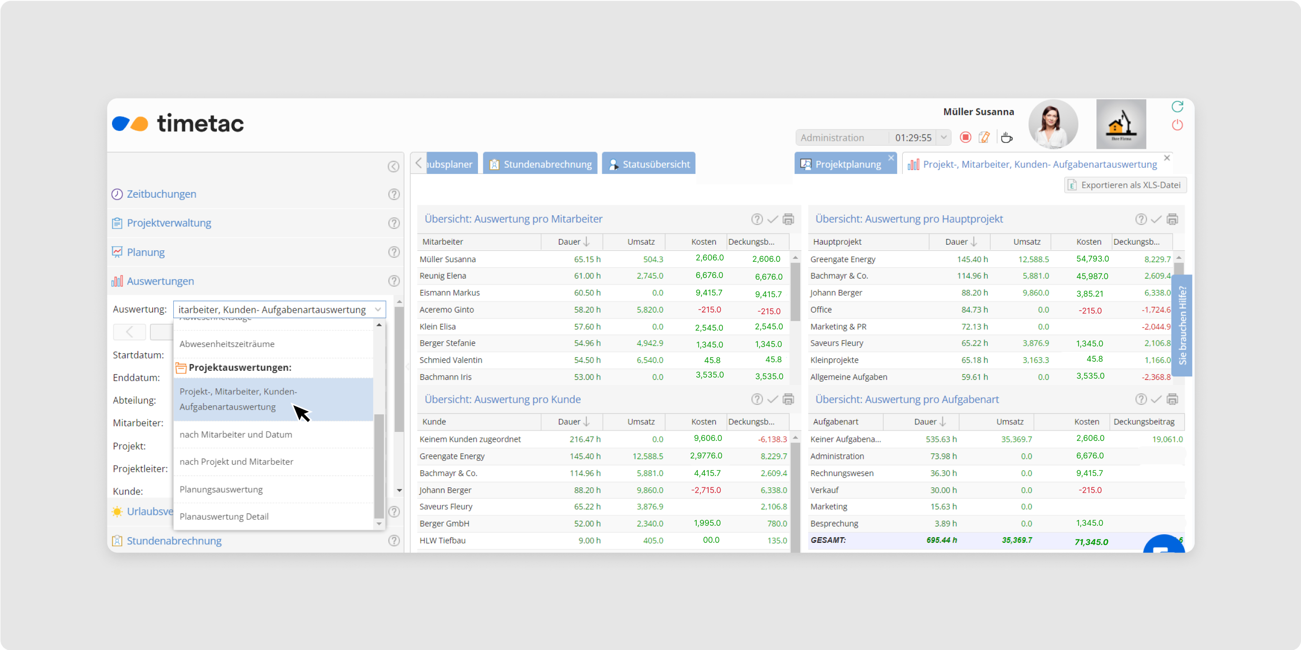1301x650 pixels.
Task: Print the Auswertung pro Aufgabenart table
Action: pyautogui.click(x=1172, y=399)
